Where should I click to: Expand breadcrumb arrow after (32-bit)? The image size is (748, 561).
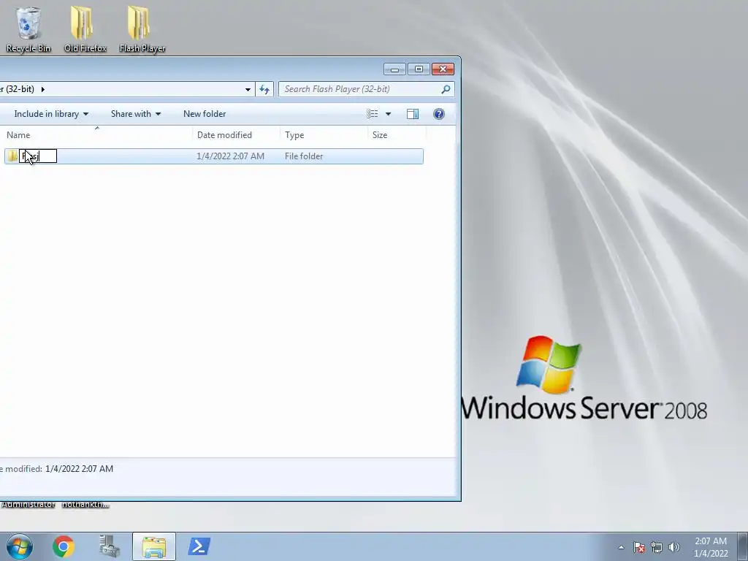click(x=42, y=89)
